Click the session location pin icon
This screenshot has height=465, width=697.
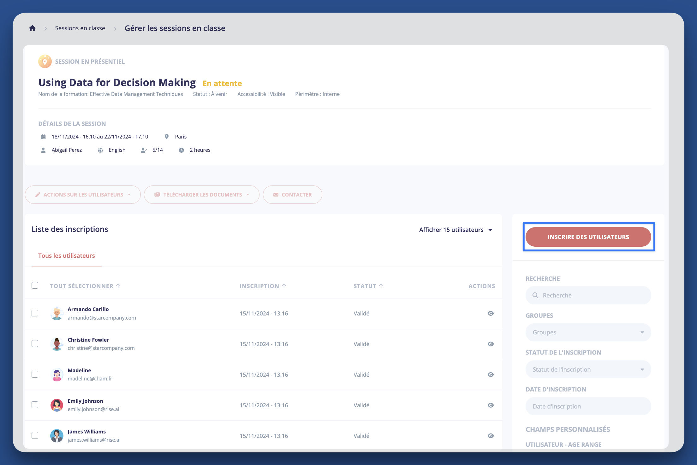click(167, 137)
